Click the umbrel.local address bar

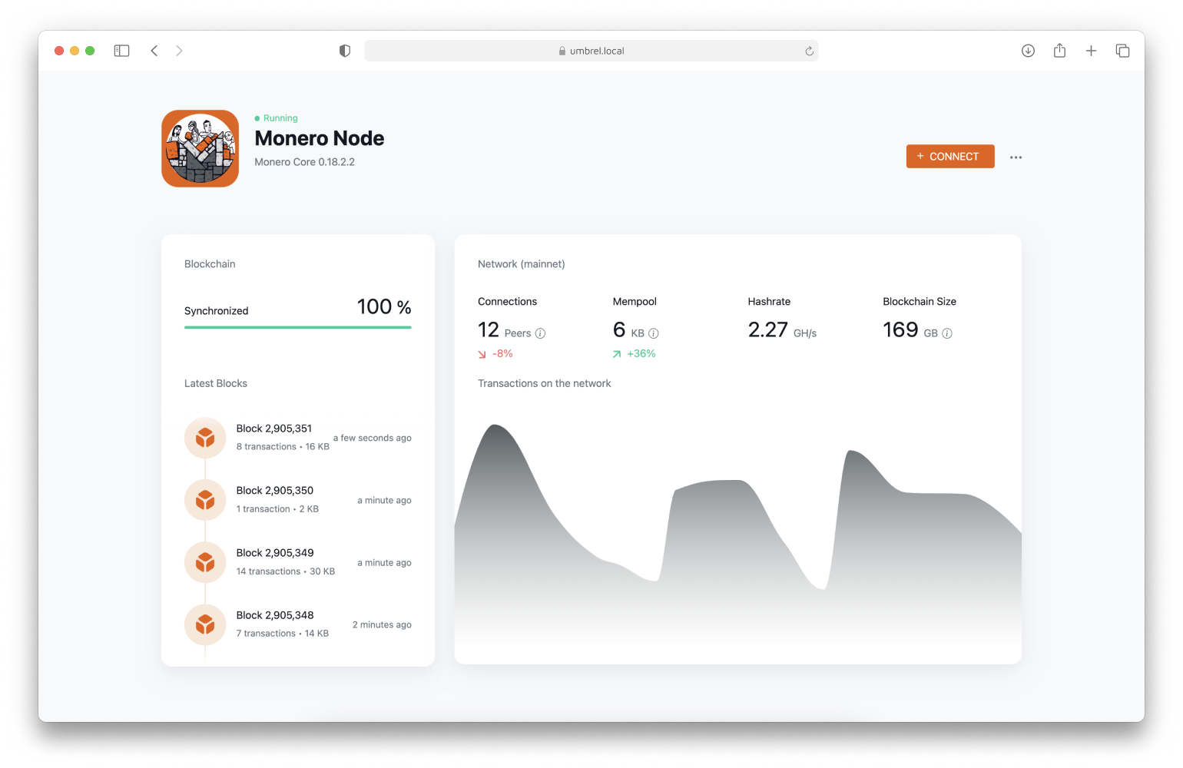591,51
